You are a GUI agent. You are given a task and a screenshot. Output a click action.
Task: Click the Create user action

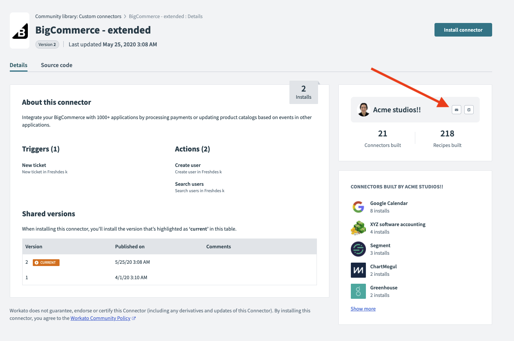(188, 165)
